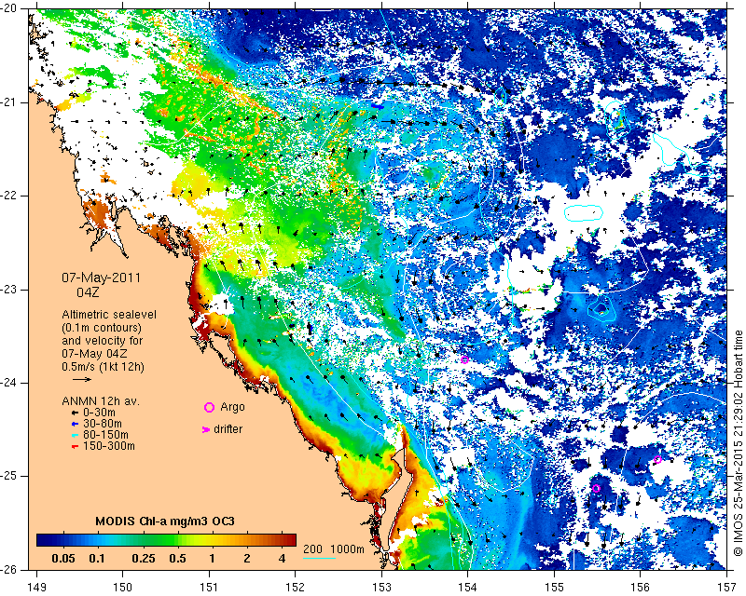Click the 'Argo' legend text
The height and width of the screenshot is (596, 746).
click(232, 407)
